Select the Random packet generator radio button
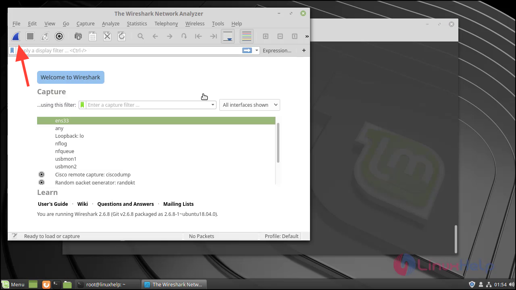The image size is (516, 290). (x=42, y=182)
